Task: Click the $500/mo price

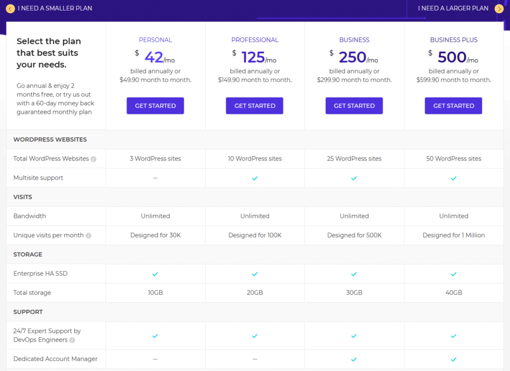Action: (453, 57)
